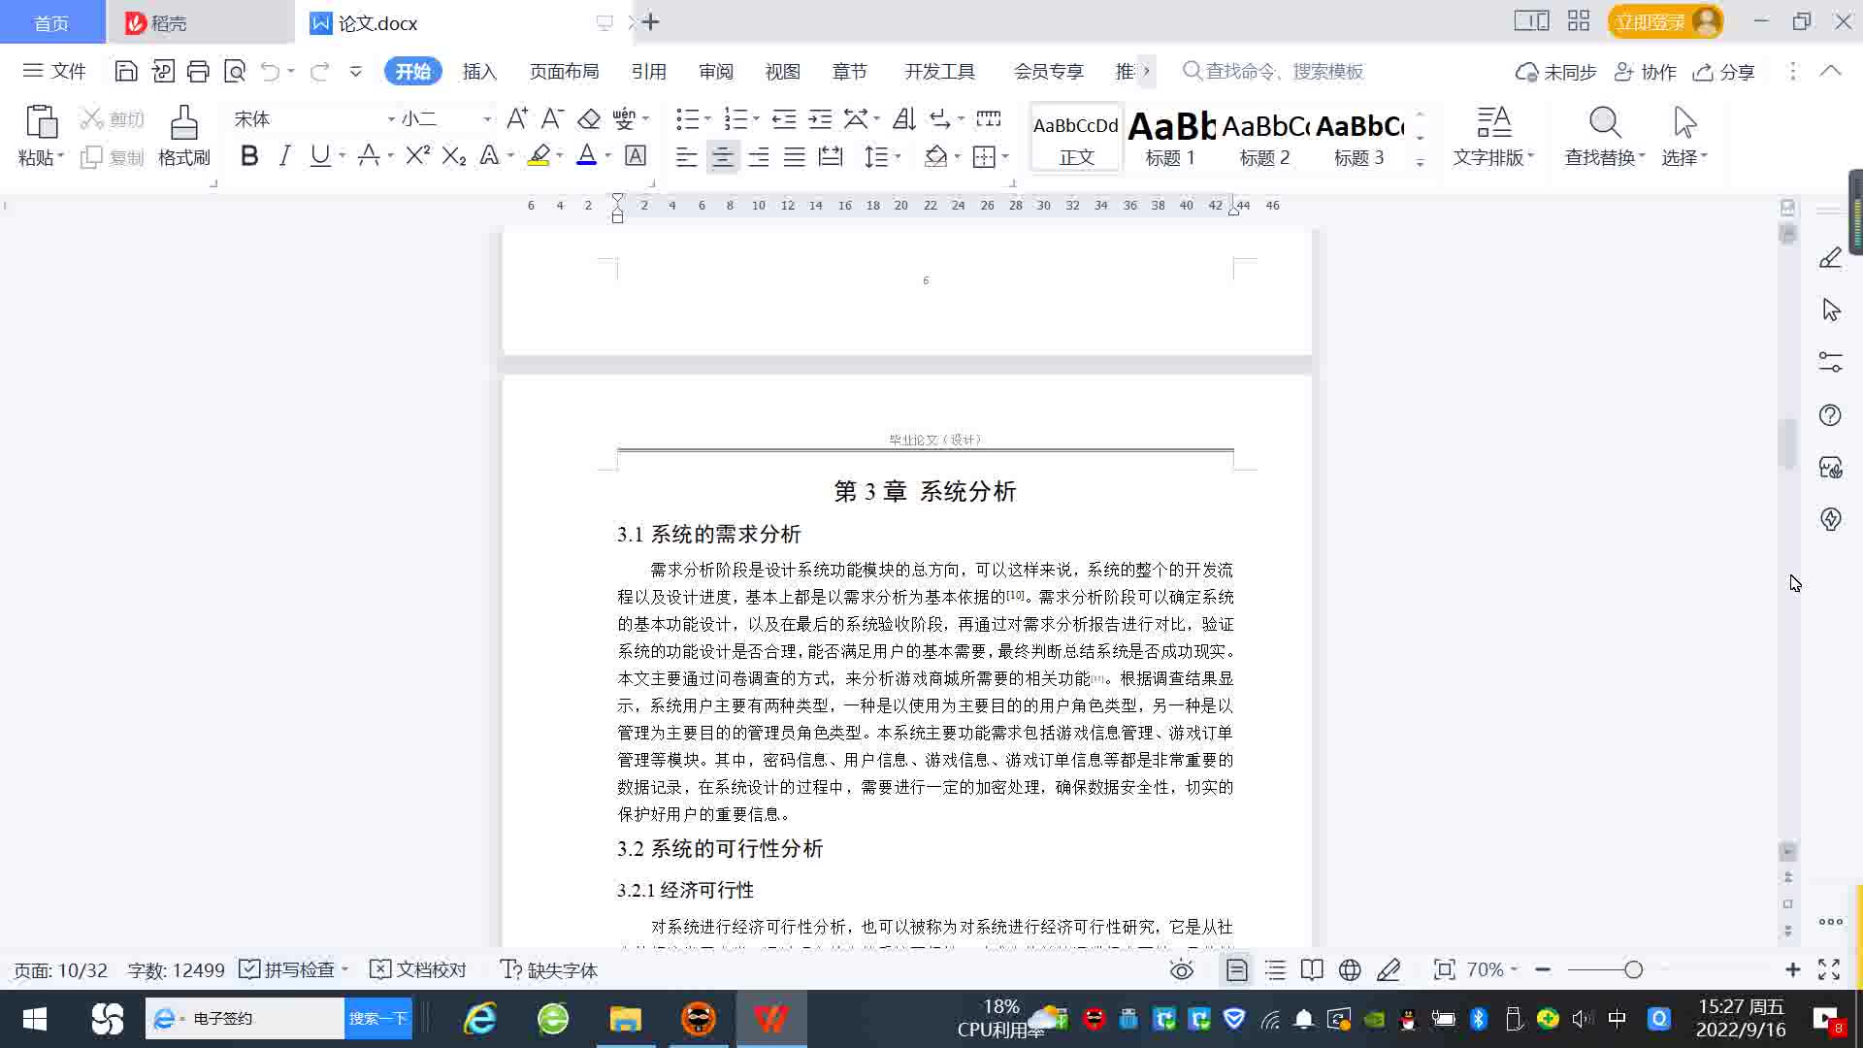Click the command search box 查找命令
Image resolution: width=1863 pixels, height=1048 pixels.
(x=1273, y=71)
